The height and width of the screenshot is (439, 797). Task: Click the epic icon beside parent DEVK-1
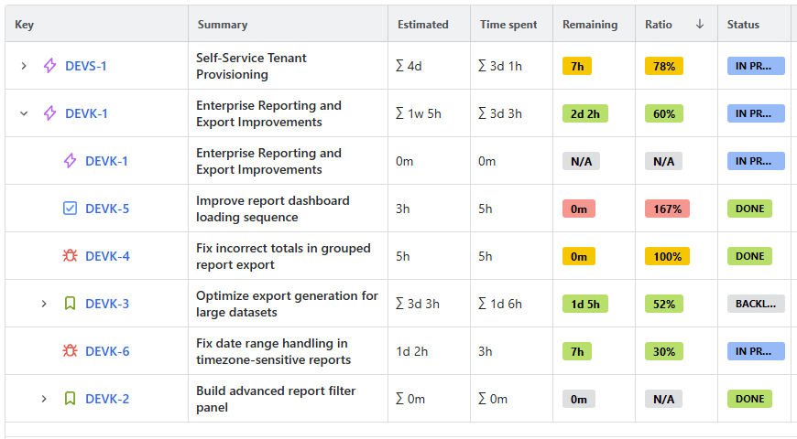50,113
